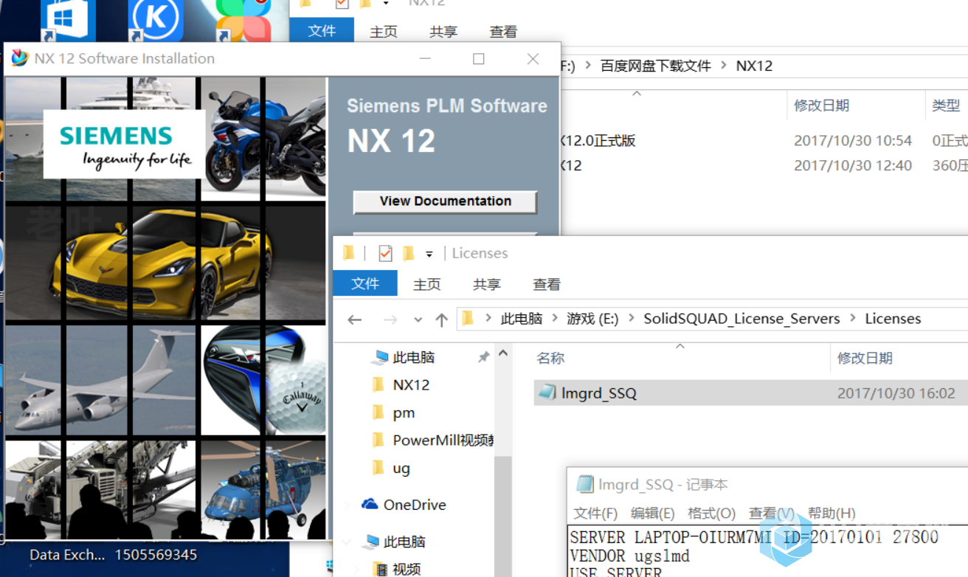The width and height of the screenshot is (968, 577).
Task: Open 文件(F) menu in Notepad
Action: (595, 513)
